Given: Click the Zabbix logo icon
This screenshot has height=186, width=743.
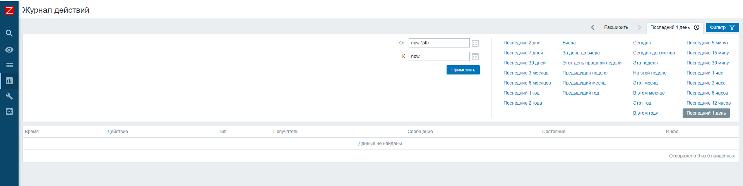Looking at the screenshot, I should click(9, 10).
